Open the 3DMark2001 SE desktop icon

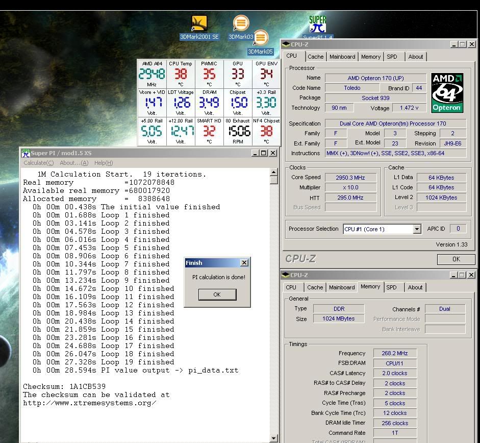(x=199, y=24)
